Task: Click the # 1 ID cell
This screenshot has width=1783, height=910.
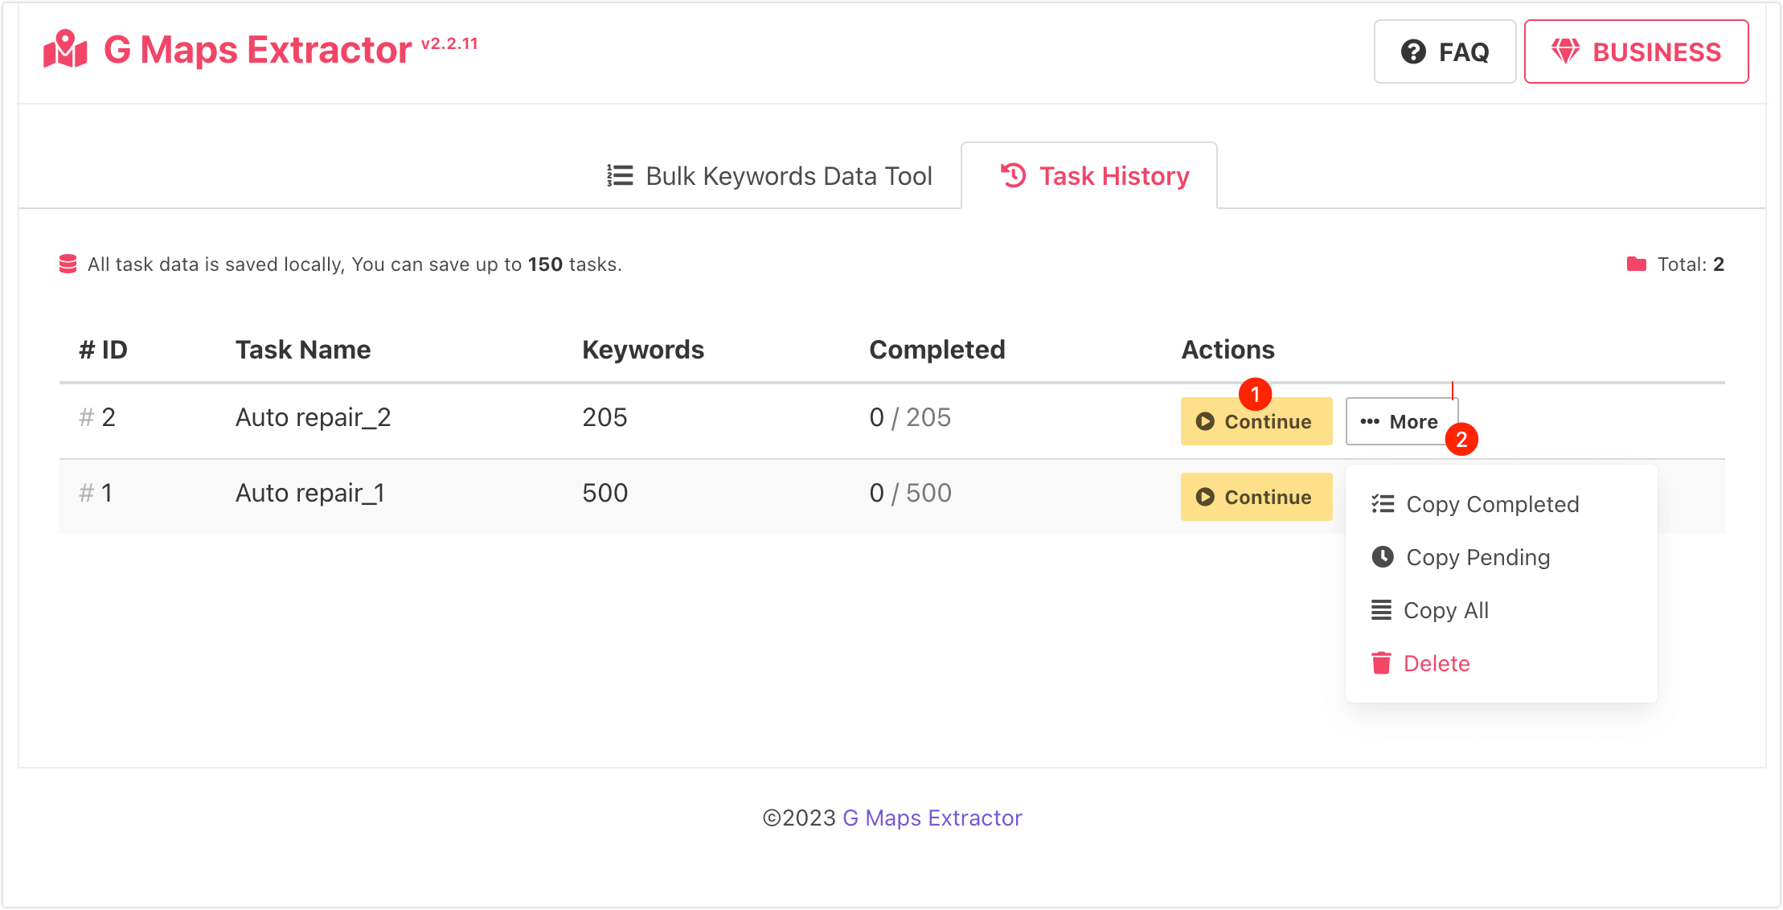Action: point(96,493)
